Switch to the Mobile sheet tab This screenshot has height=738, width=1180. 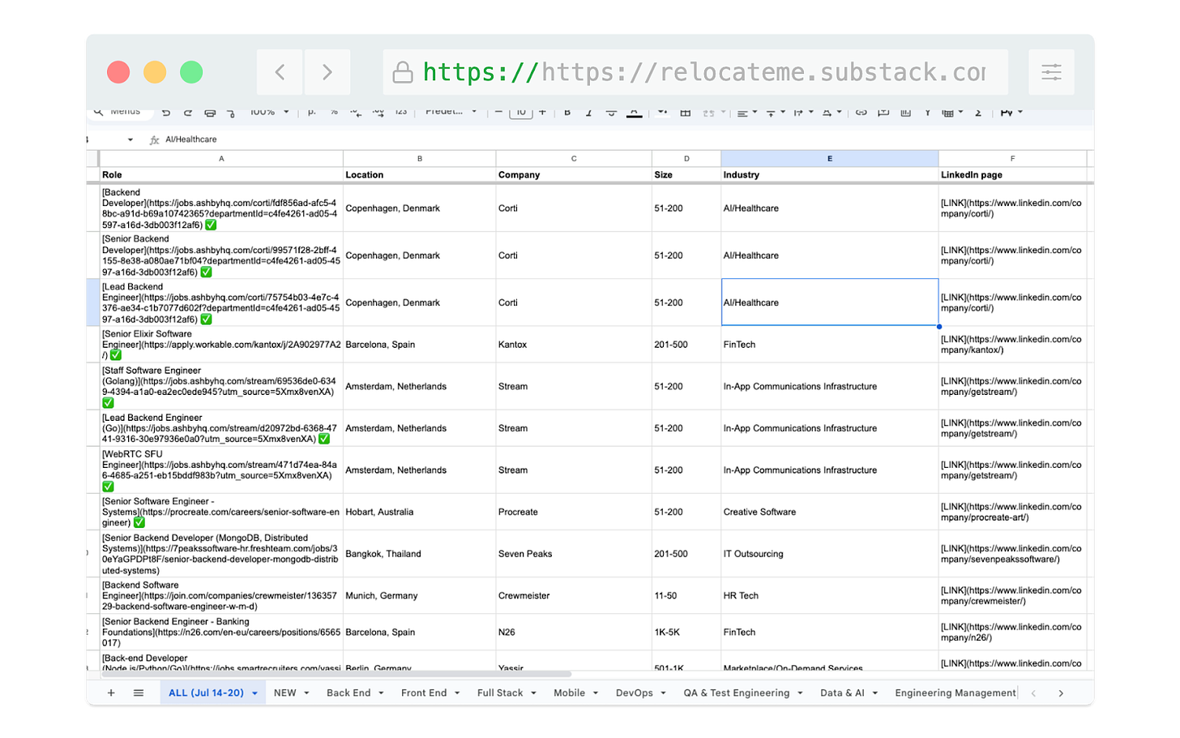pyautogui.click(x=569, y=693)
